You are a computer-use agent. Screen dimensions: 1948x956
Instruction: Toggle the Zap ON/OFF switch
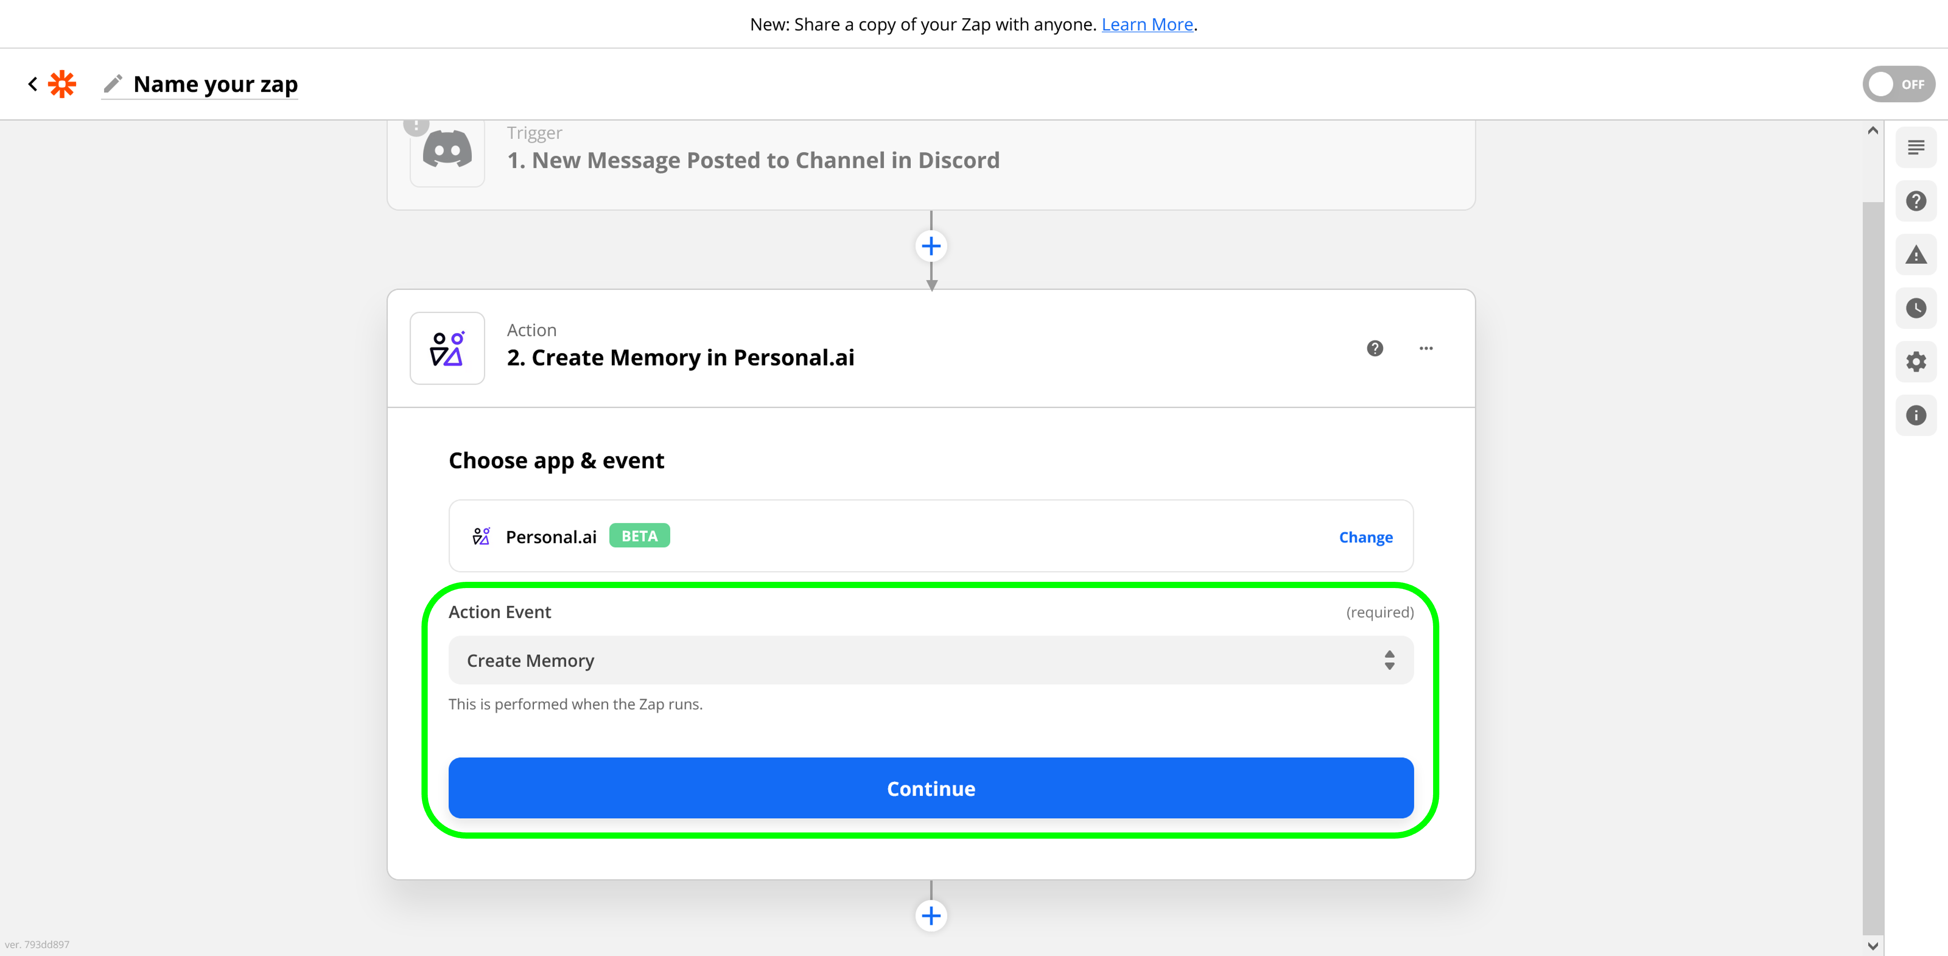coord(1898,84)
